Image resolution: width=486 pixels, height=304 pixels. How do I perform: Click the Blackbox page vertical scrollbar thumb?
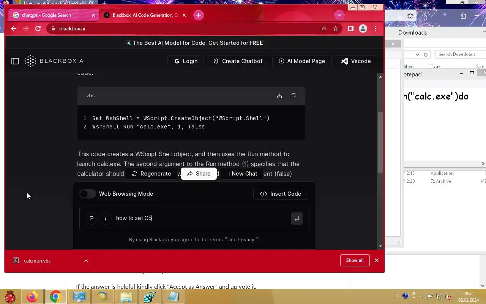click(380, 142)
